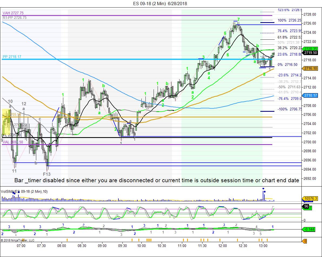Select the R1-PP 2726.75 level label
Viewport: 322px width, 257px height.
[x=15, y=18]
